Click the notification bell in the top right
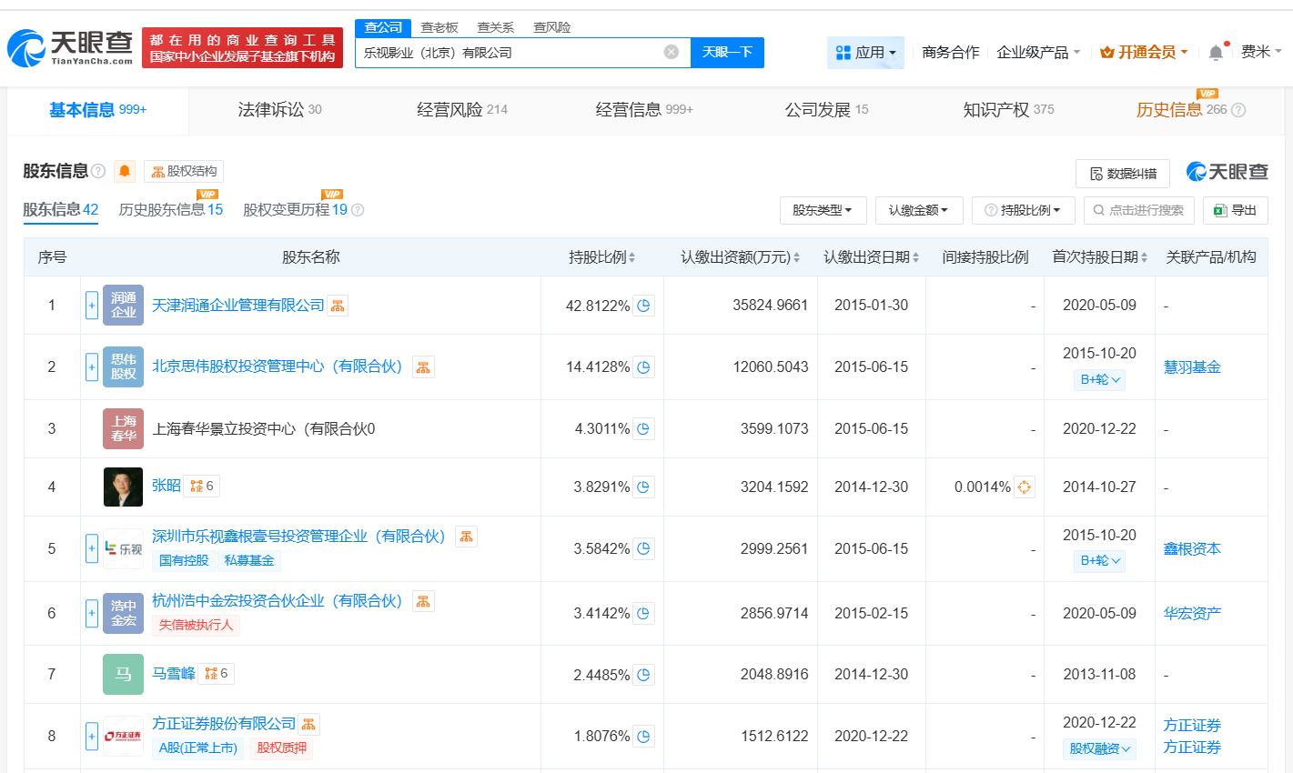Viewport: 1293px width, 773px height. [1215, 52]
